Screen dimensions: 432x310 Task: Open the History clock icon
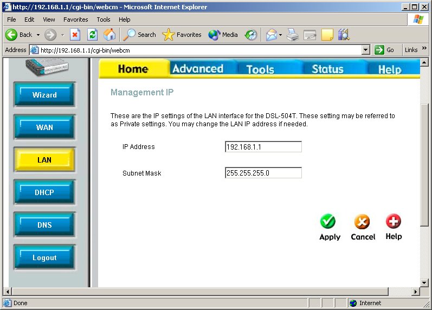(251, 35)
